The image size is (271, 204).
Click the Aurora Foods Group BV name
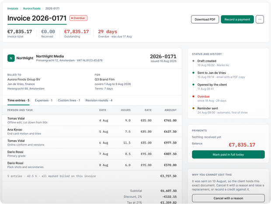(x=24, y=79)
